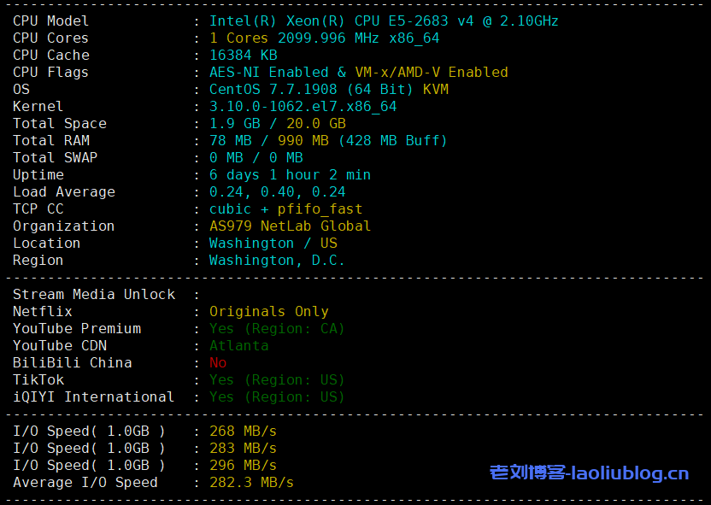Click the AS979 NetLab Global organization

pos(290,226)
